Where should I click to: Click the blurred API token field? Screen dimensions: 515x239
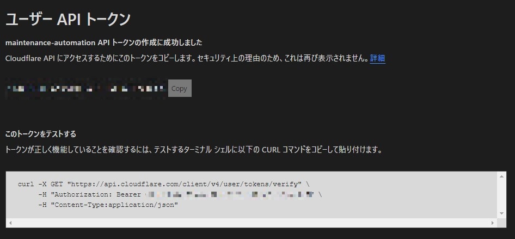pos(87,89)
